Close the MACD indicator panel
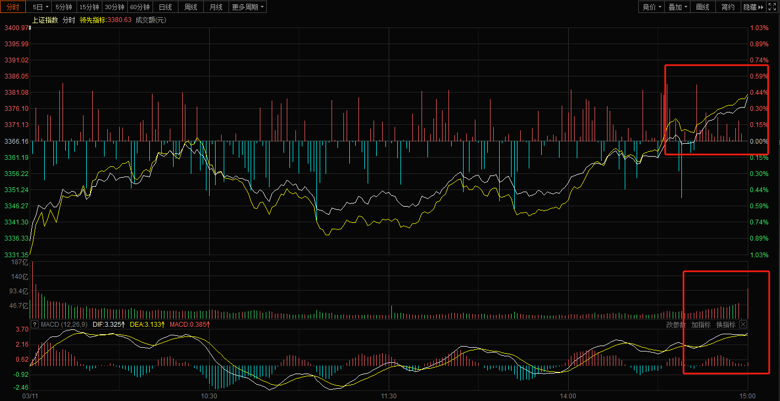Image resolution: width=780 pixels, height=401 pixels. coord(743,325)
